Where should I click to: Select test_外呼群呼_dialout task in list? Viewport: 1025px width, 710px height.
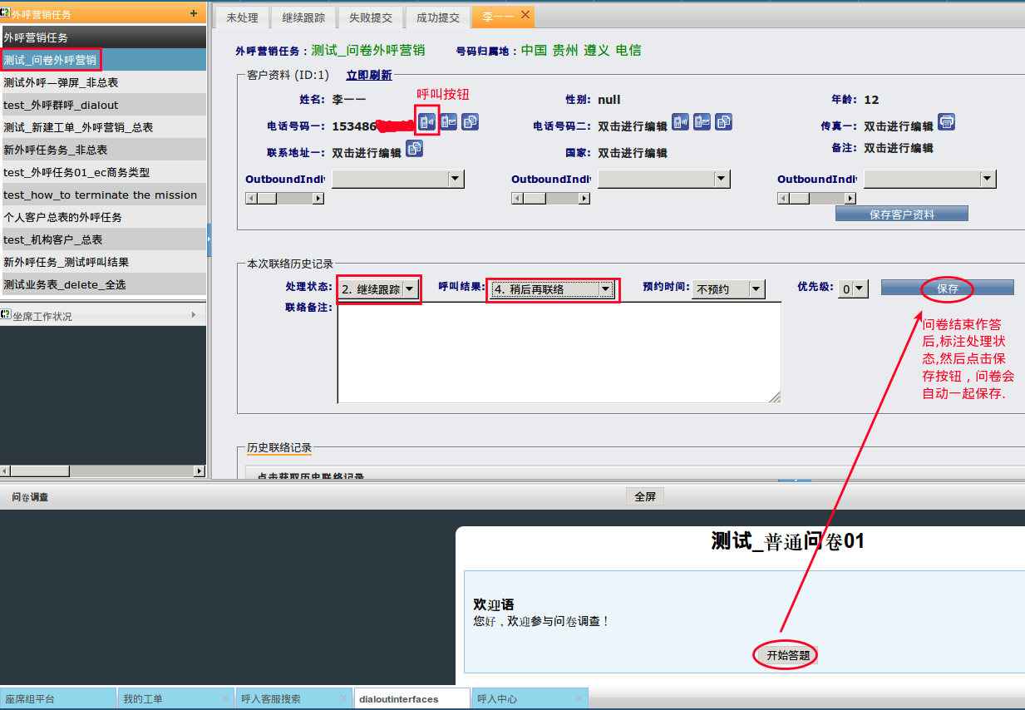tap(61, 105)
